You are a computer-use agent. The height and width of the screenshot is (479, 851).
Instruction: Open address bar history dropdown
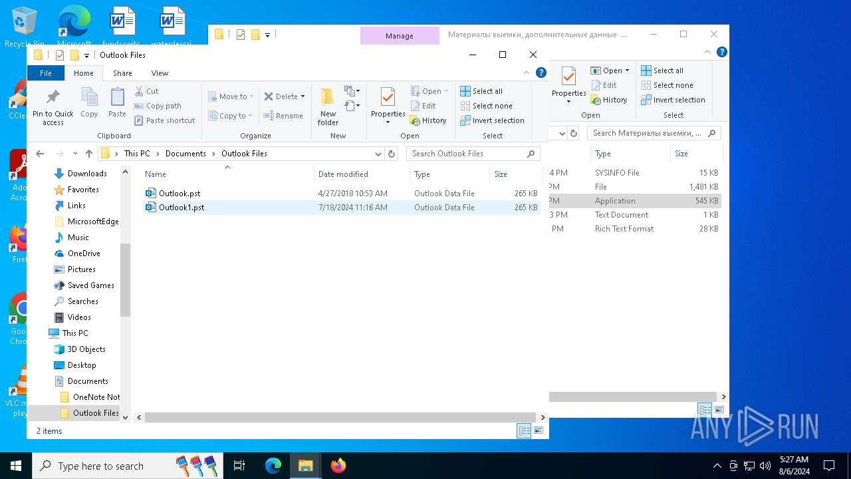(378, 154)
